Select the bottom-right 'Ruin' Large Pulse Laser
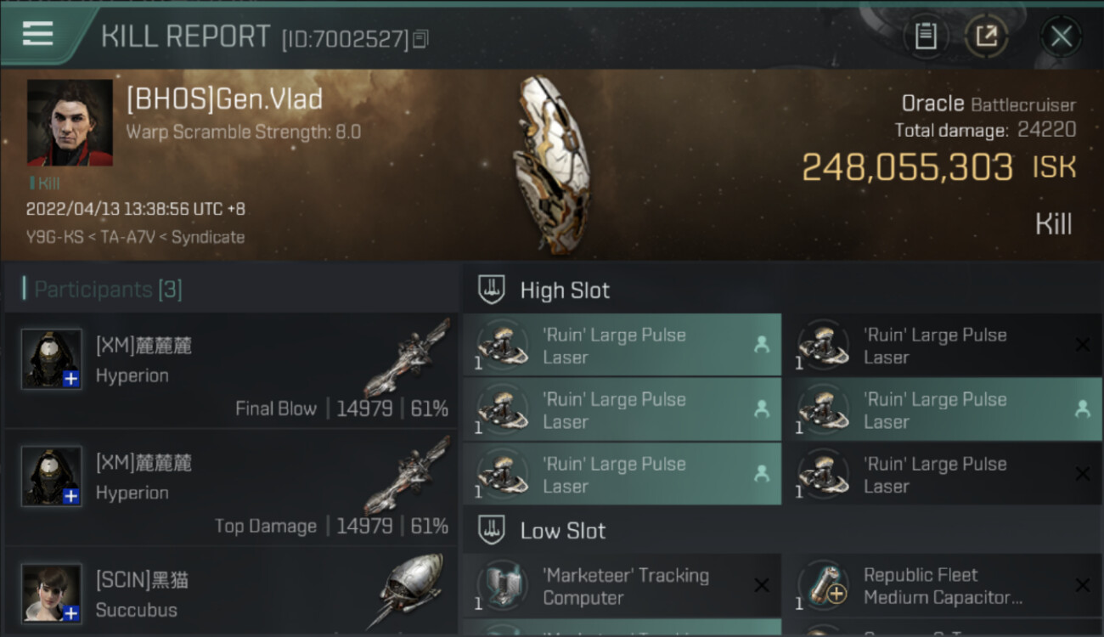The image size is (1104, 637). coord(943,475)
